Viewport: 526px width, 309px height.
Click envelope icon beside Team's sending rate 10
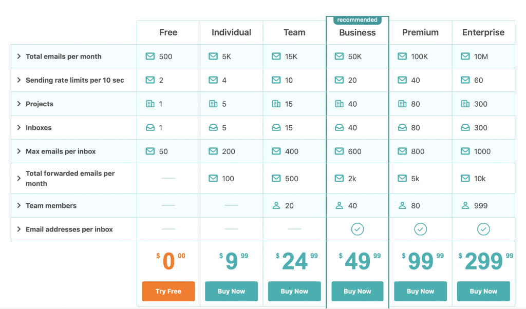tap(276, 80)
